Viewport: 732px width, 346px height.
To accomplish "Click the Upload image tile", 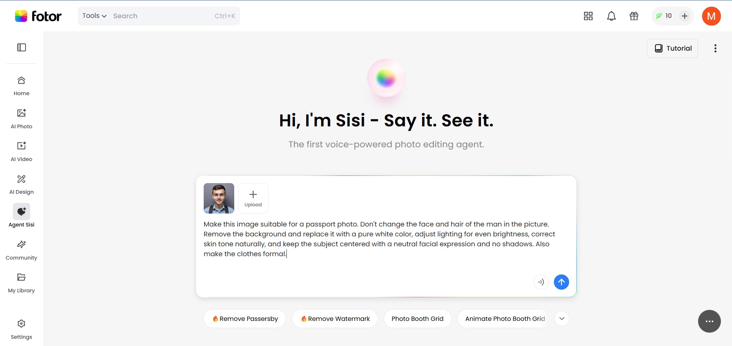I will click(253, 198).
